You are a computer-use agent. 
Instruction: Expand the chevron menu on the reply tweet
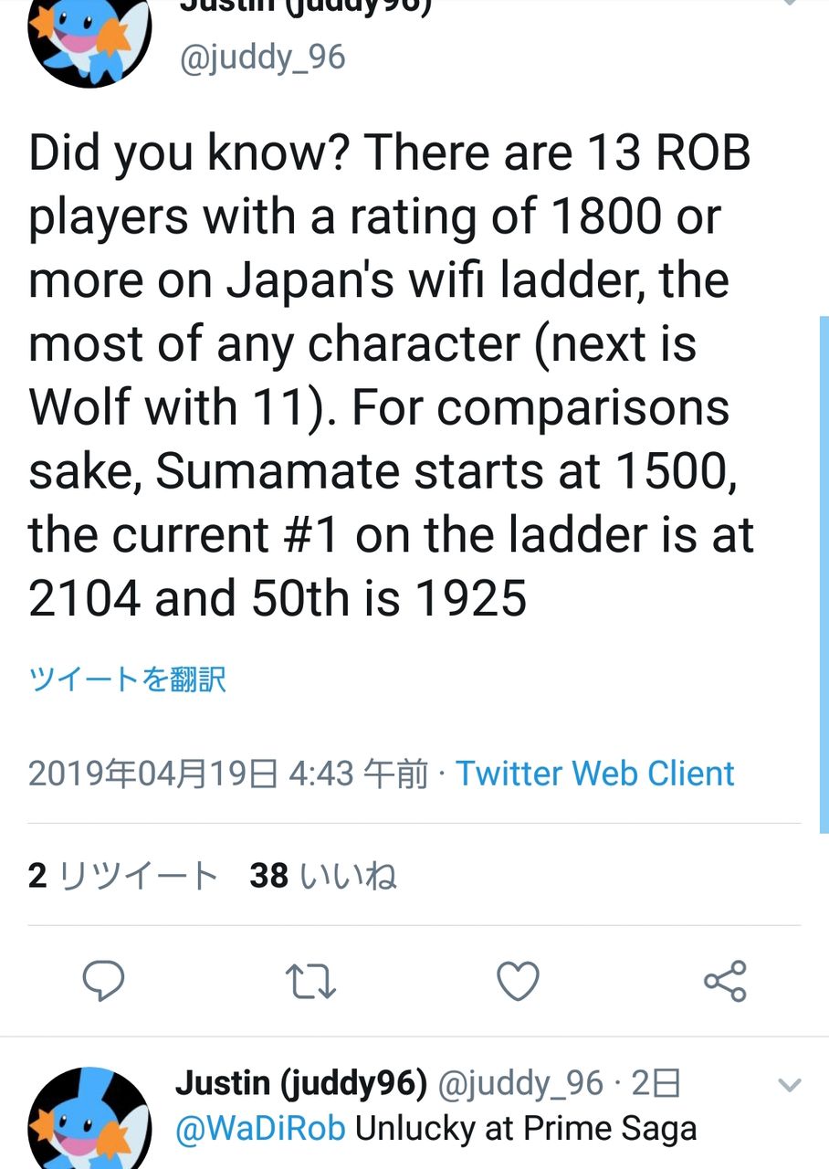click(788, 1085)
